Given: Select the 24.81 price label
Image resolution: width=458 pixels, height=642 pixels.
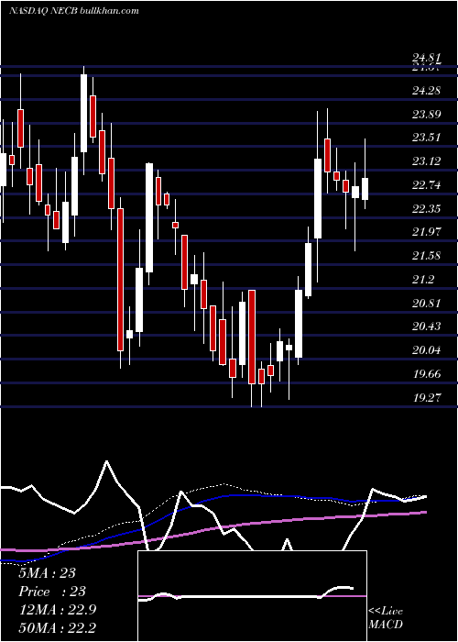Looking at the screenshot, I should click(427, 60).
